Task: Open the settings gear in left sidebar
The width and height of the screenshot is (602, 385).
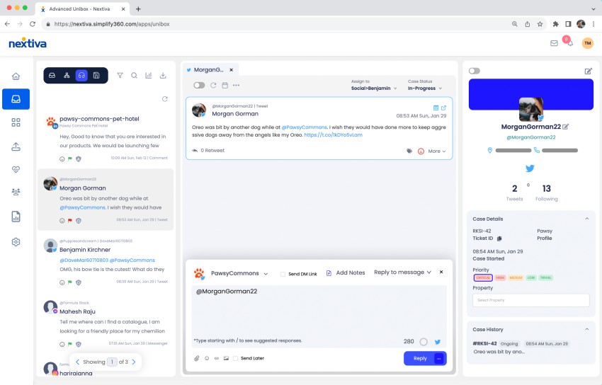Action: [16, 242]
